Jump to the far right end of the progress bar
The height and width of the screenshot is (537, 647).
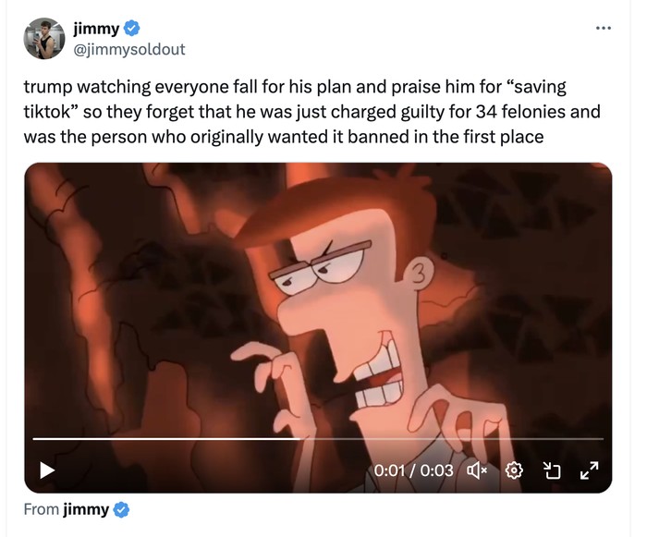coord(601,439)
